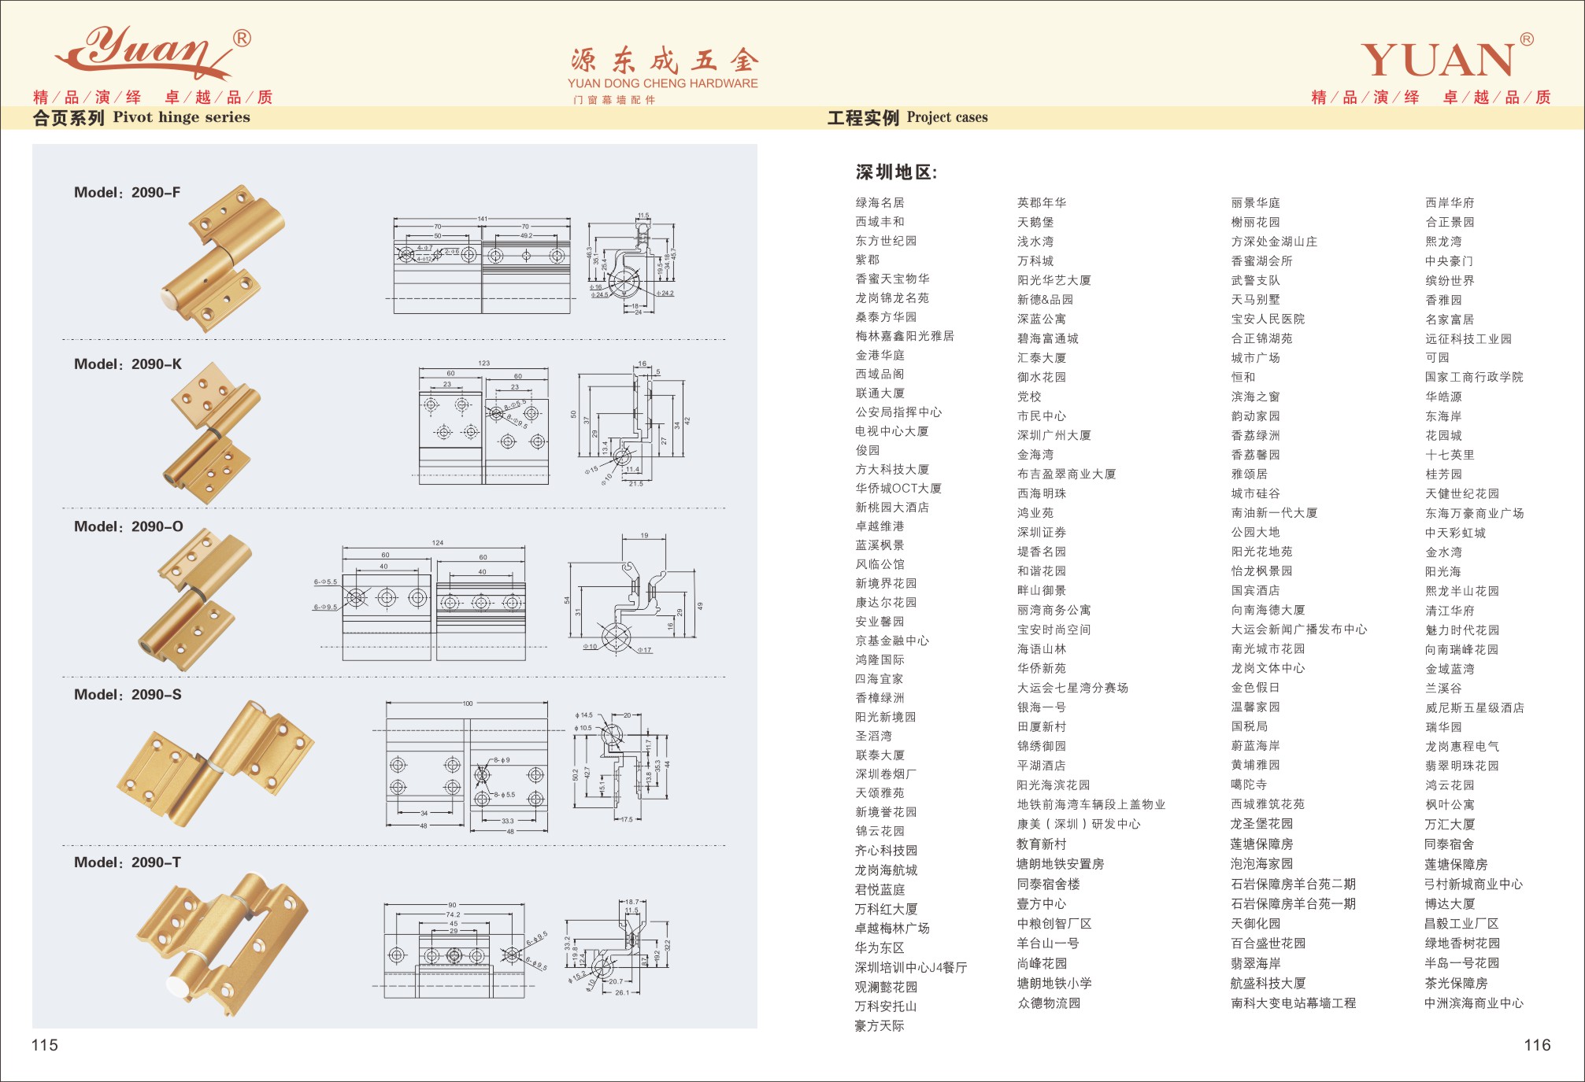Click the '源东成五金' Chinese brand title
The width and height of the screenshot is (1585, 1082).
point(664,61)
